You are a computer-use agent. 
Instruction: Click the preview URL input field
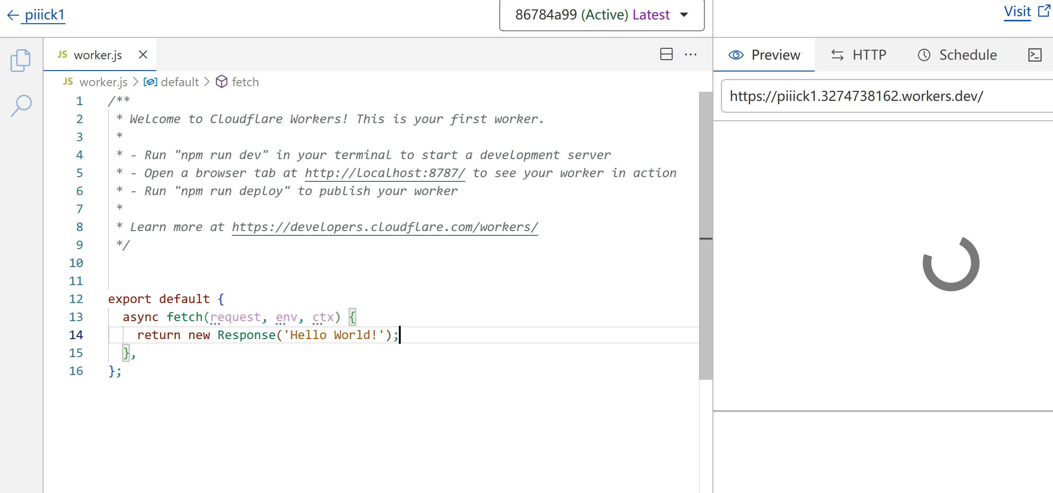point(886,96)
